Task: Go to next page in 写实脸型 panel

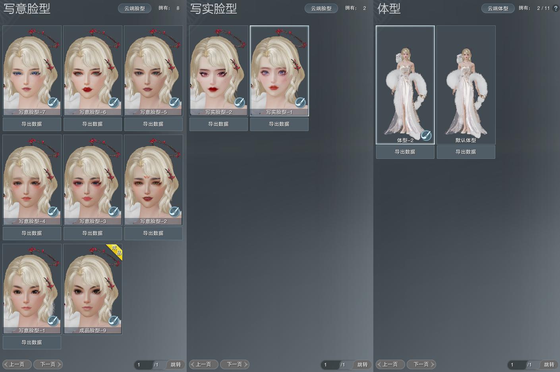Action: tap(234, 364)
